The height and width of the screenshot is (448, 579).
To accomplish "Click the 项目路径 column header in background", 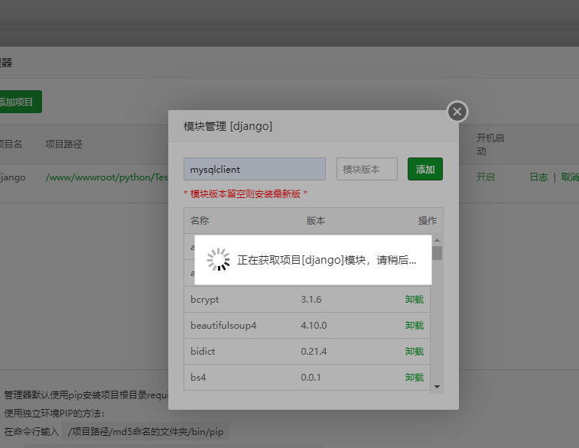I will coord(63,144).
